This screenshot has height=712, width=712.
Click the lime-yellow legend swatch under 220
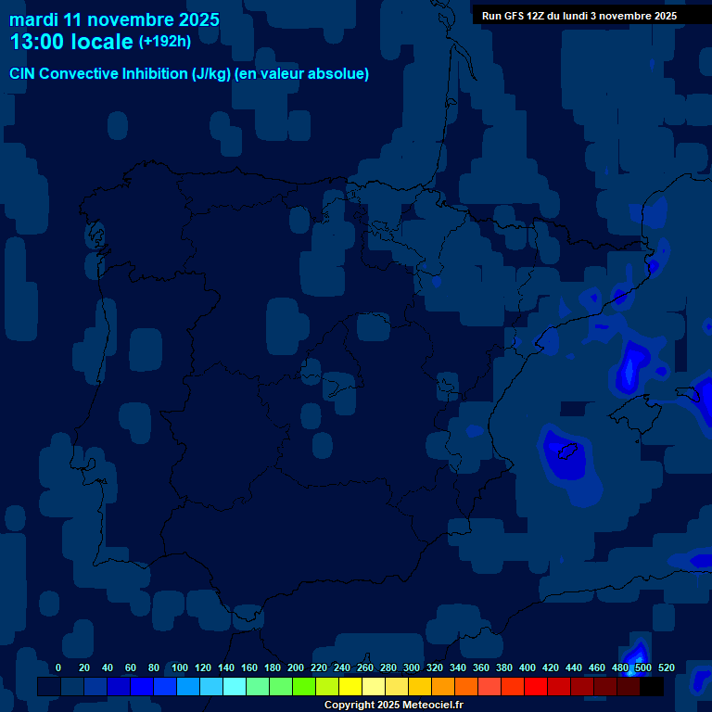[327, 686]
